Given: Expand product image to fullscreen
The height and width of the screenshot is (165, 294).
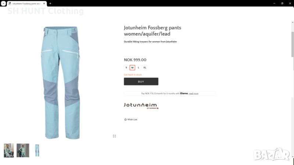Looking at the screenshot, I should [114, 136].
